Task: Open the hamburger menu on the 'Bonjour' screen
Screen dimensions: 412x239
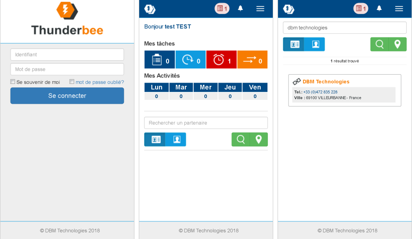Action: click(260, 8)
